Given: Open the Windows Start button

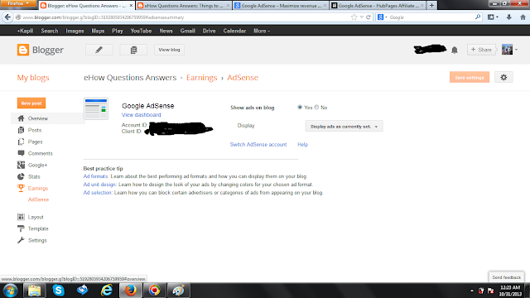Looking at the screenshot, I should click(x=11, y=291).
